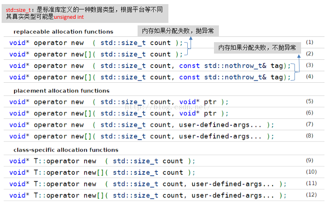Select the number label (7)
Screen dimensions: 329x205
pyautogui.click(x=309, y=124)
